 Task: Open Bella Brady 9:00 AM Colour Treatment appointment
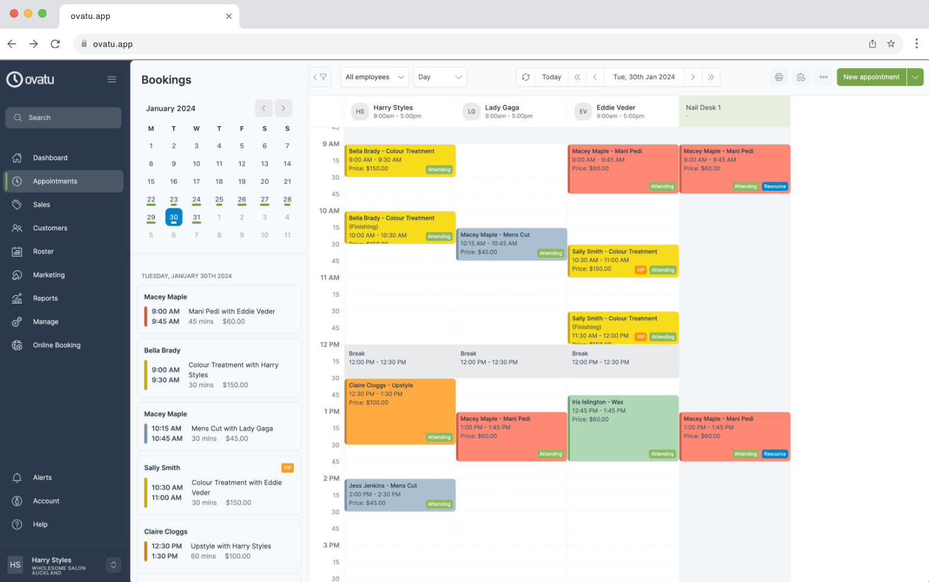coord(400,161)
